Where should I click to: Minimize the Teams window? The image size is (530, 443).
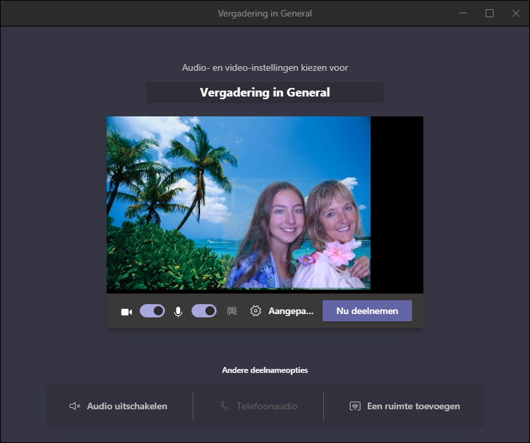pos(463,13)
